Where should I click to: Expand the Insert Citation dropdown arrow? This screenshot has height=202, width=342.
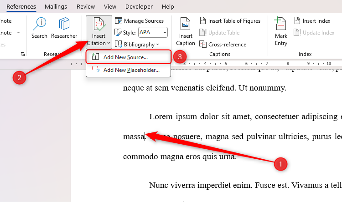pyautogui.click(x=109, y=43)
